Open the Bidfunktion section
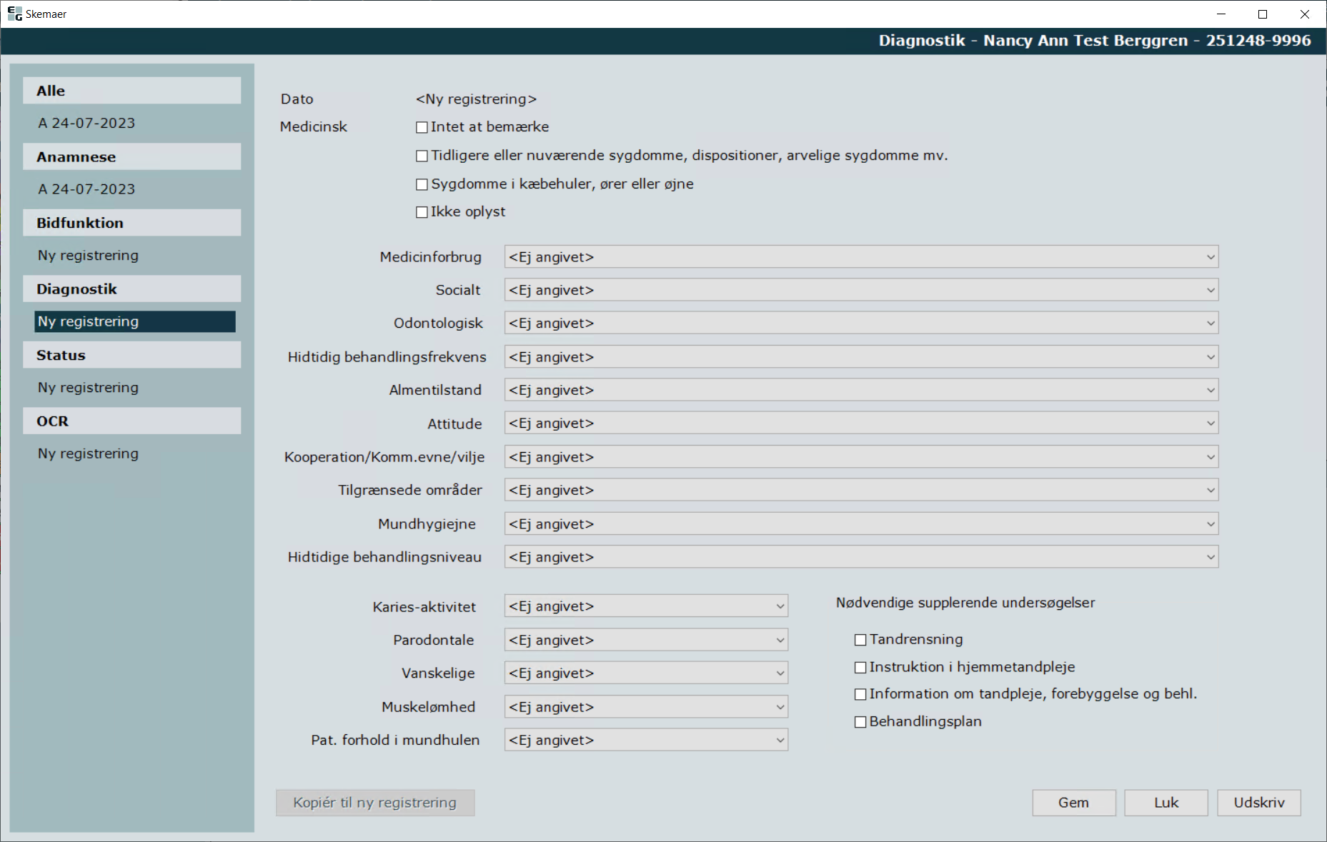This screenshot has height=842, width=1327. [x=132, y=223]
